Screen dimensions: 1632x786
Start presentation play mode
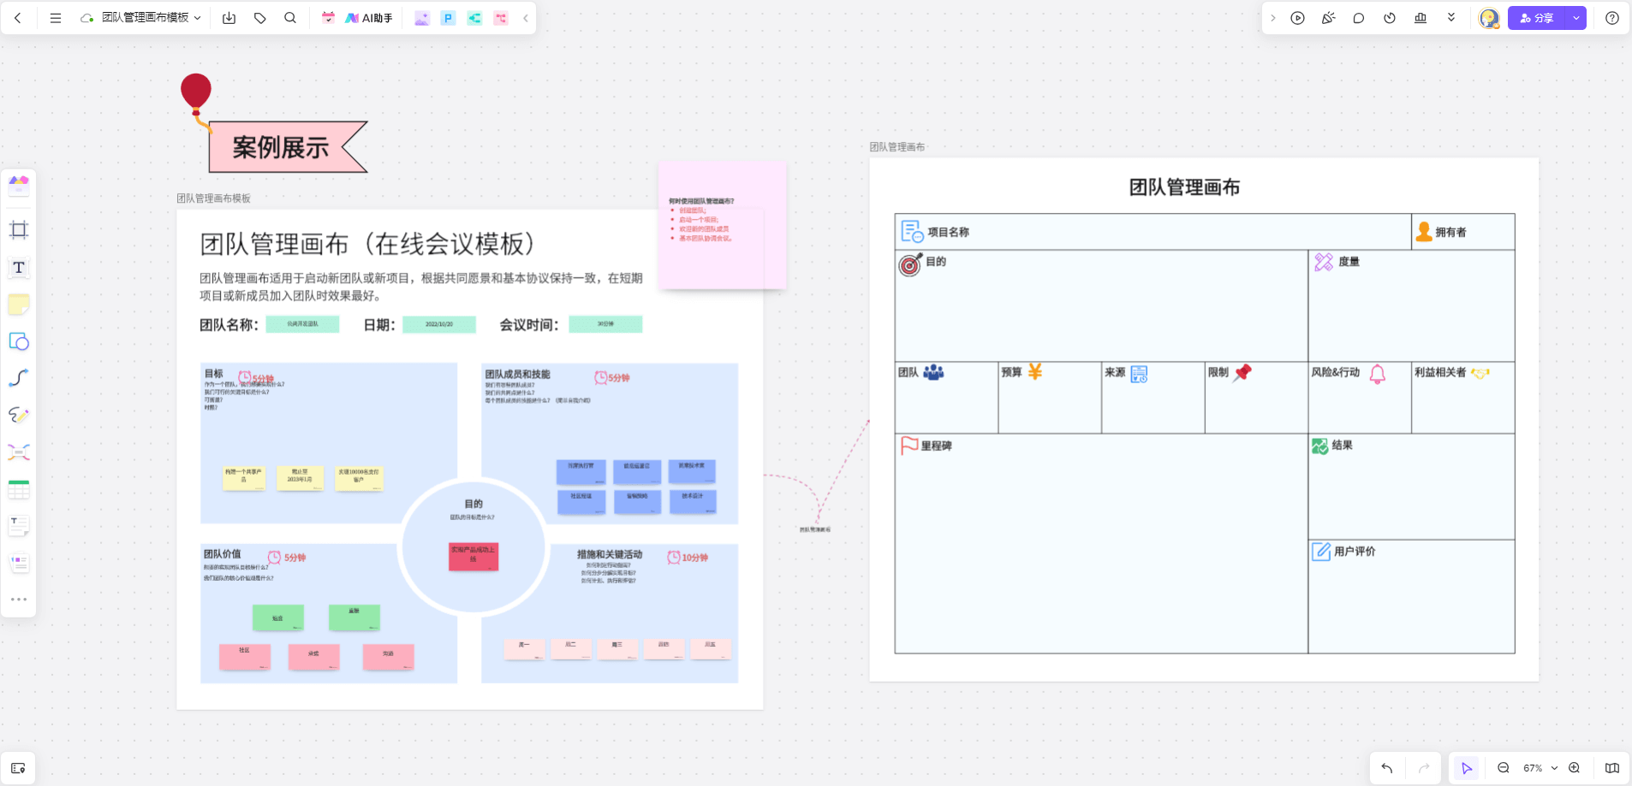point(1297,18)
